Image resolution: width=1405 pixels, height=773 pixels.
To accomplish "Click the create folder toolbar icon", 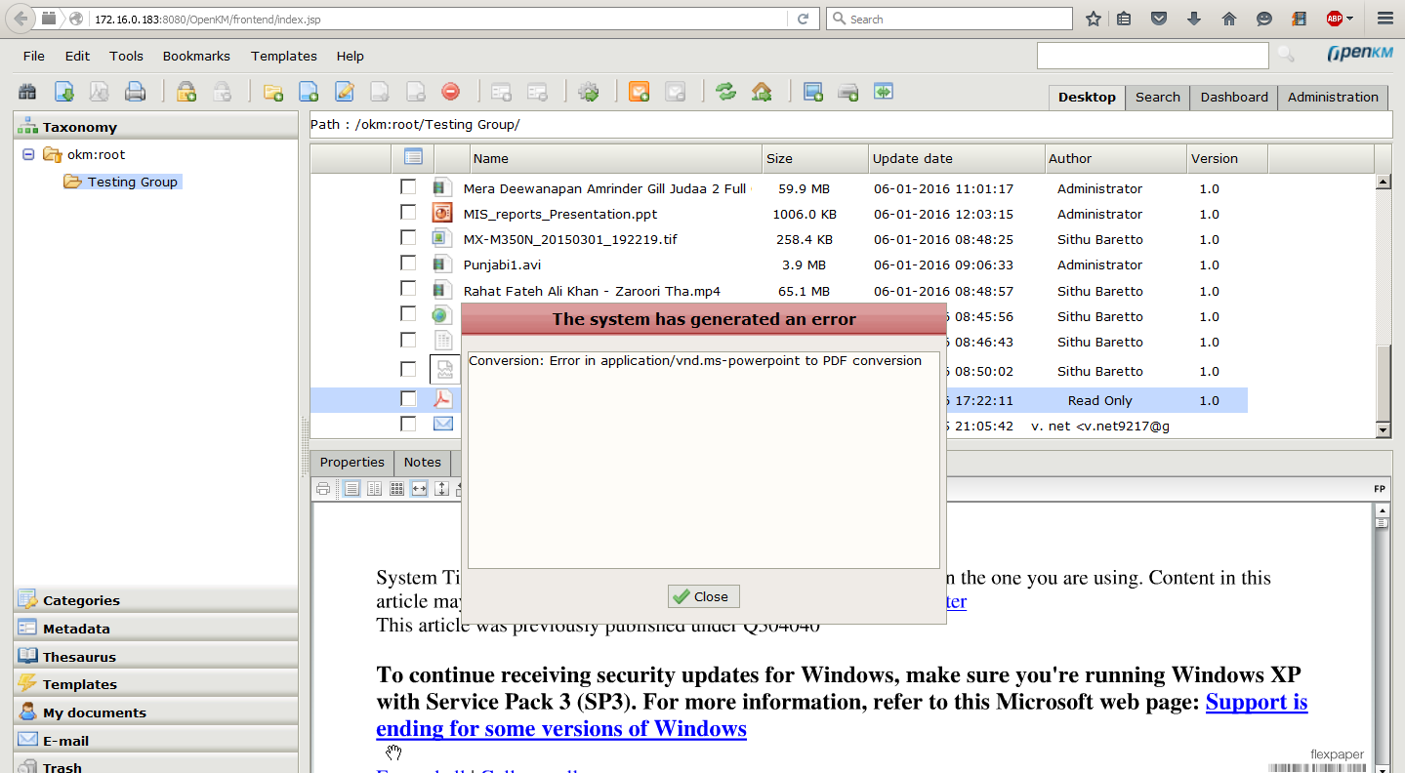I will pos(273,92).
